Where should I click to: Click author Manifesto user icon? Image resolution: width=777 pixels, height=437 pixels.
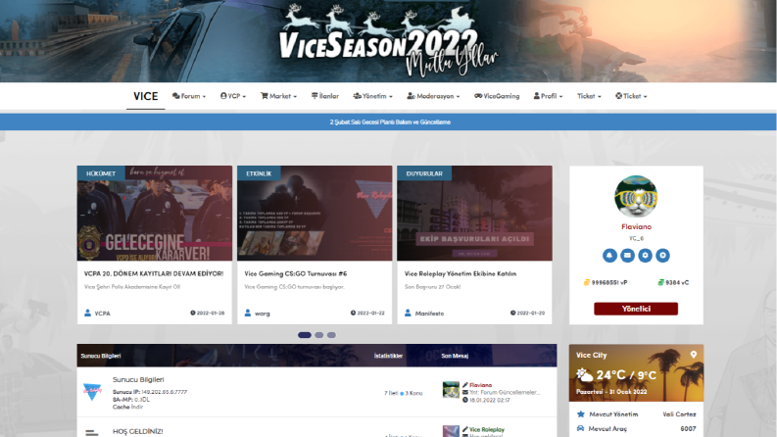coord(408,313)
